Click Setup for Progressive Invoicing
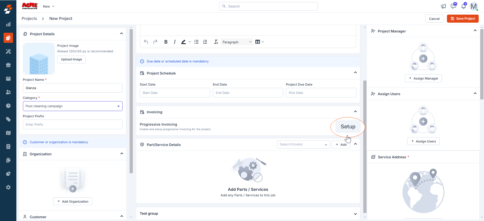Screen dimensions: 484x221 click(348, 127)
